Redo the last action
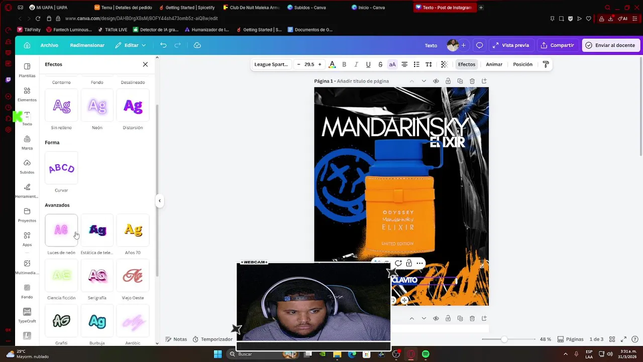 (177, 45)
